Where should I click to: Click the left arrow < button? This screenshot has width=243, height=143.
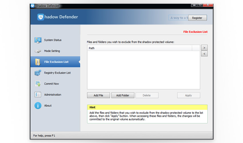point(204,54)
